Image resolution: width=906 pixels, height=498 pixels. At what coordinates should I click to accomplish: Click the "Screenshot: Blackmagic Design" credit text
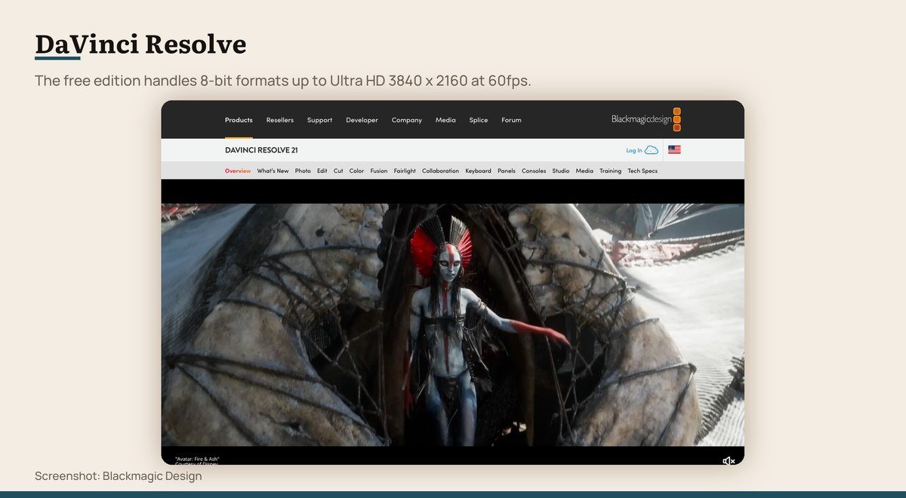click(118, 476)
